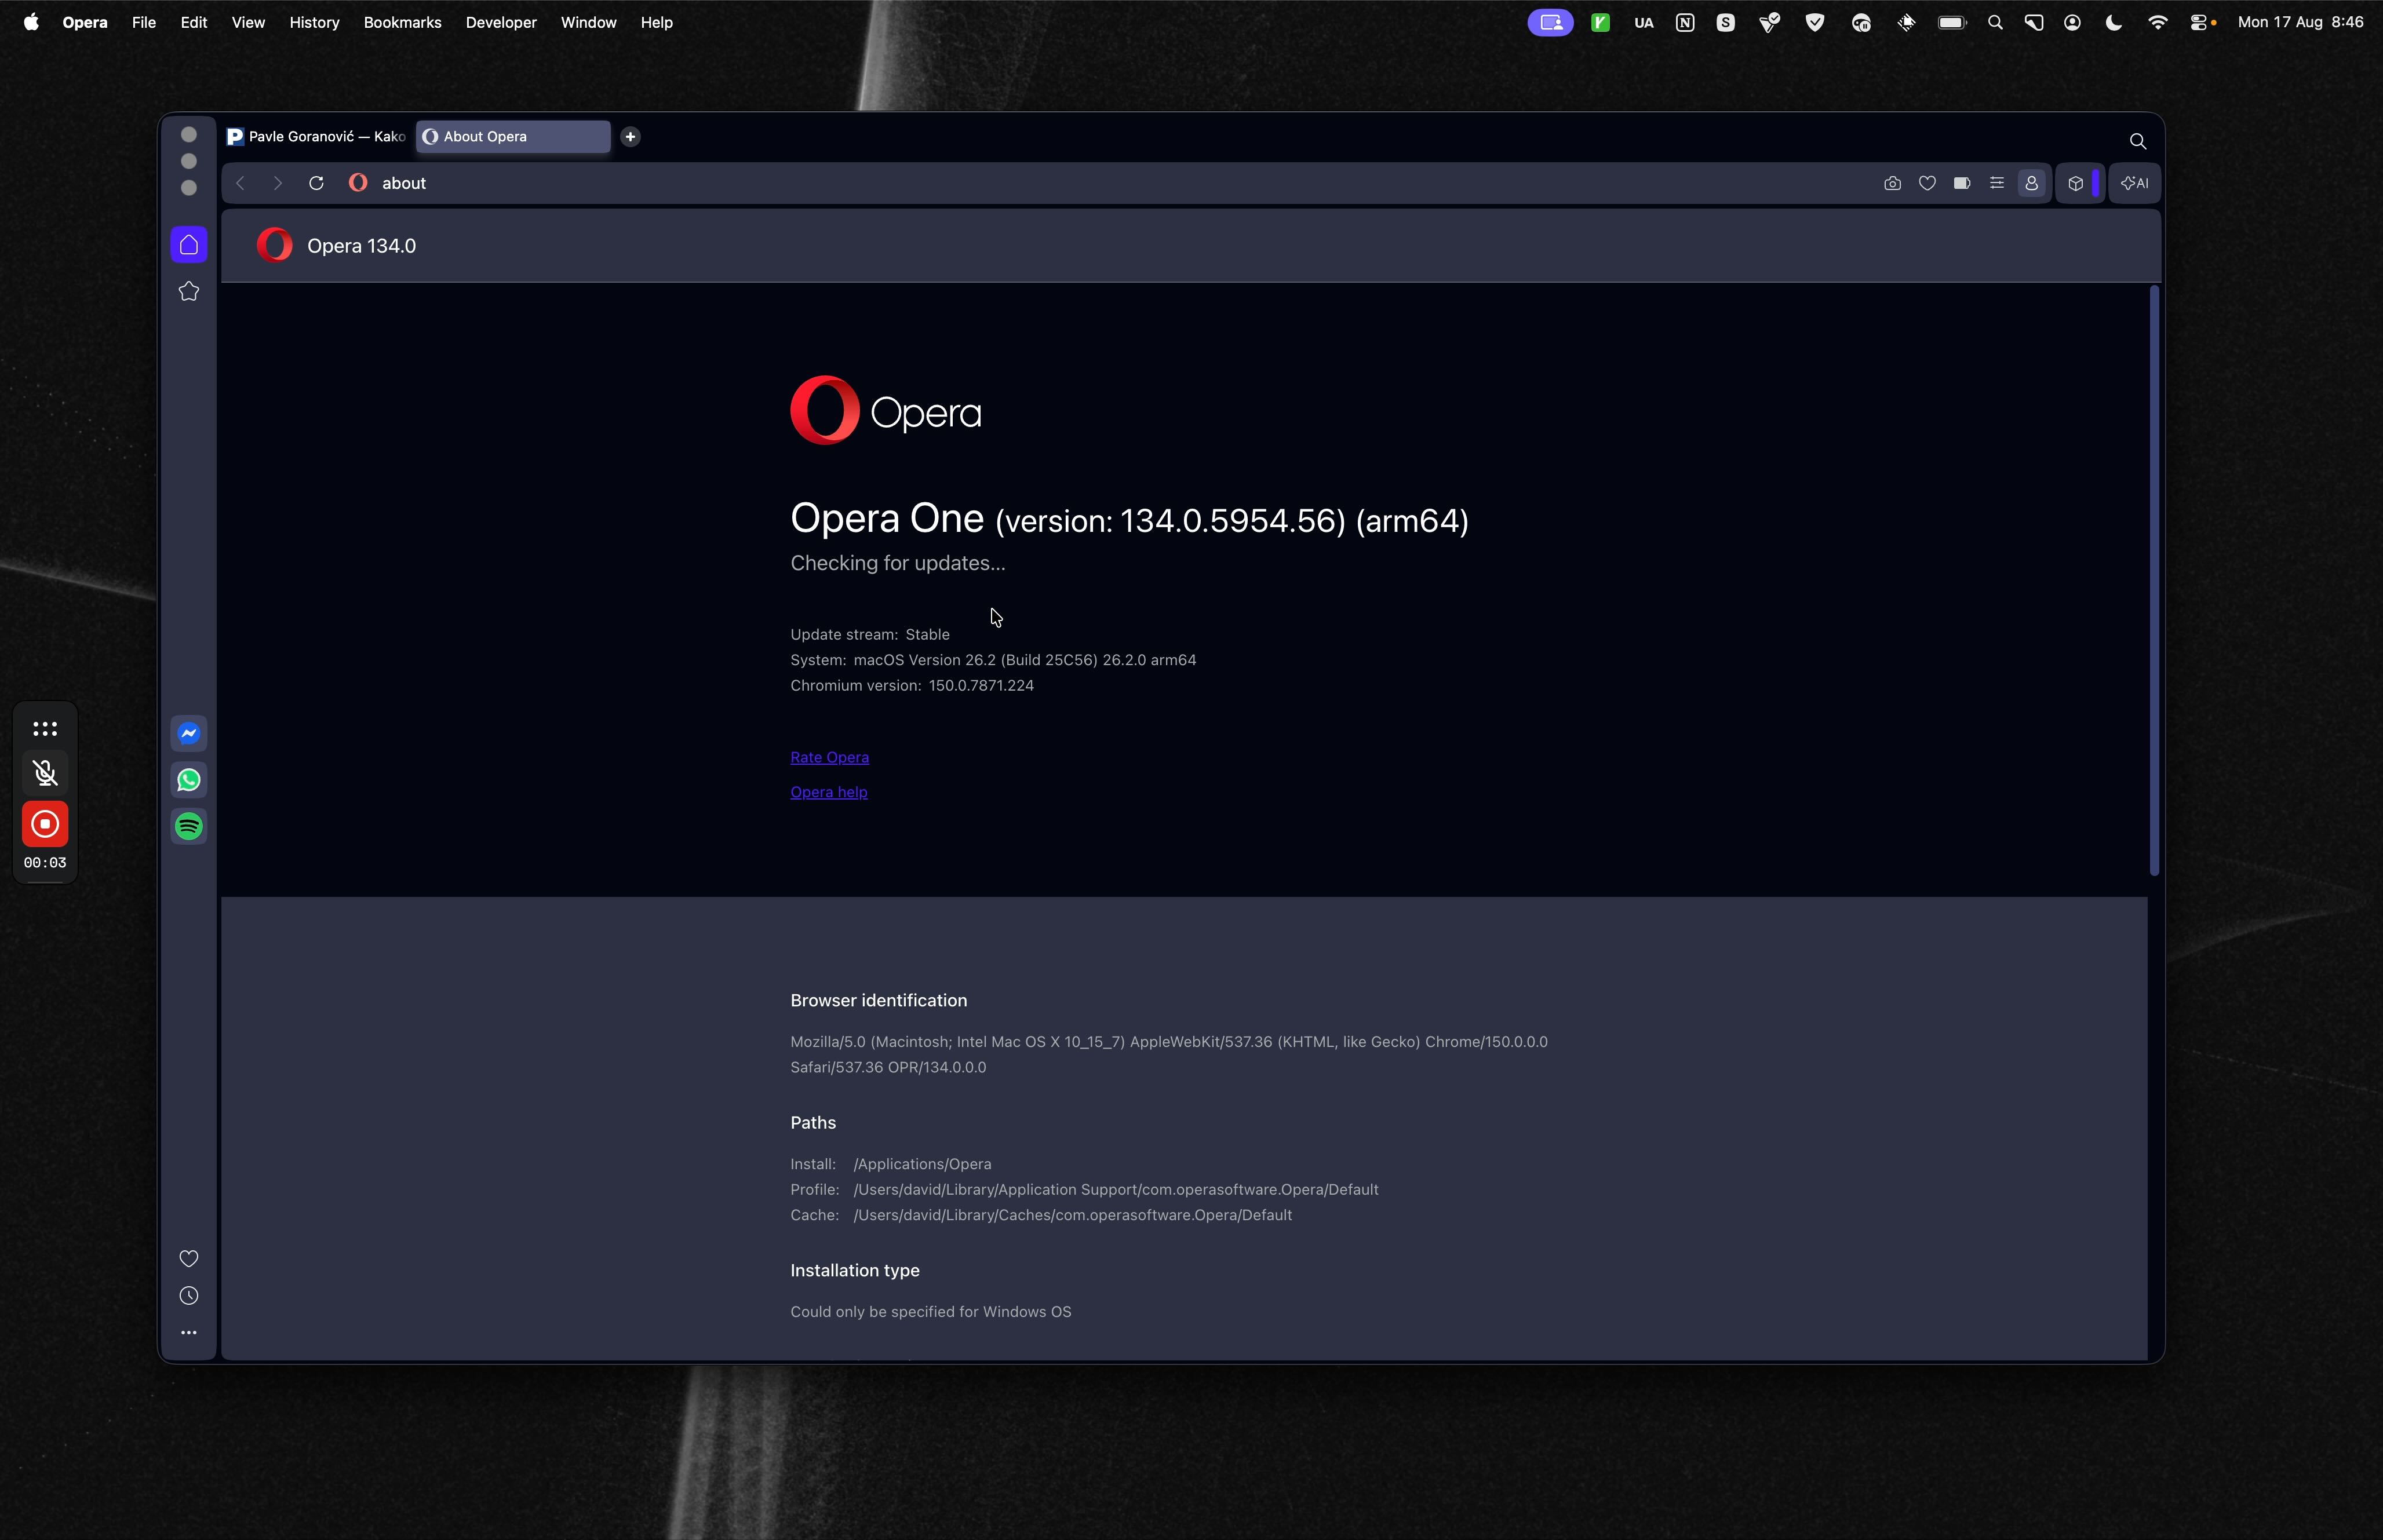Click the Checking for updates status text
The width and height of the screenshot is (2383, 1540).
(x=898, y=564)
